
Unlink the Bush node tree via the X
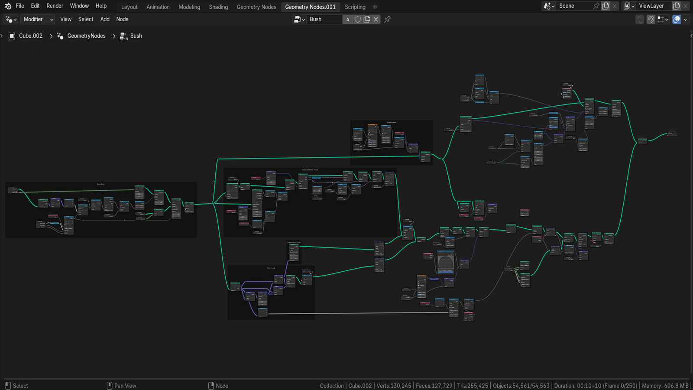coord(376,19)
